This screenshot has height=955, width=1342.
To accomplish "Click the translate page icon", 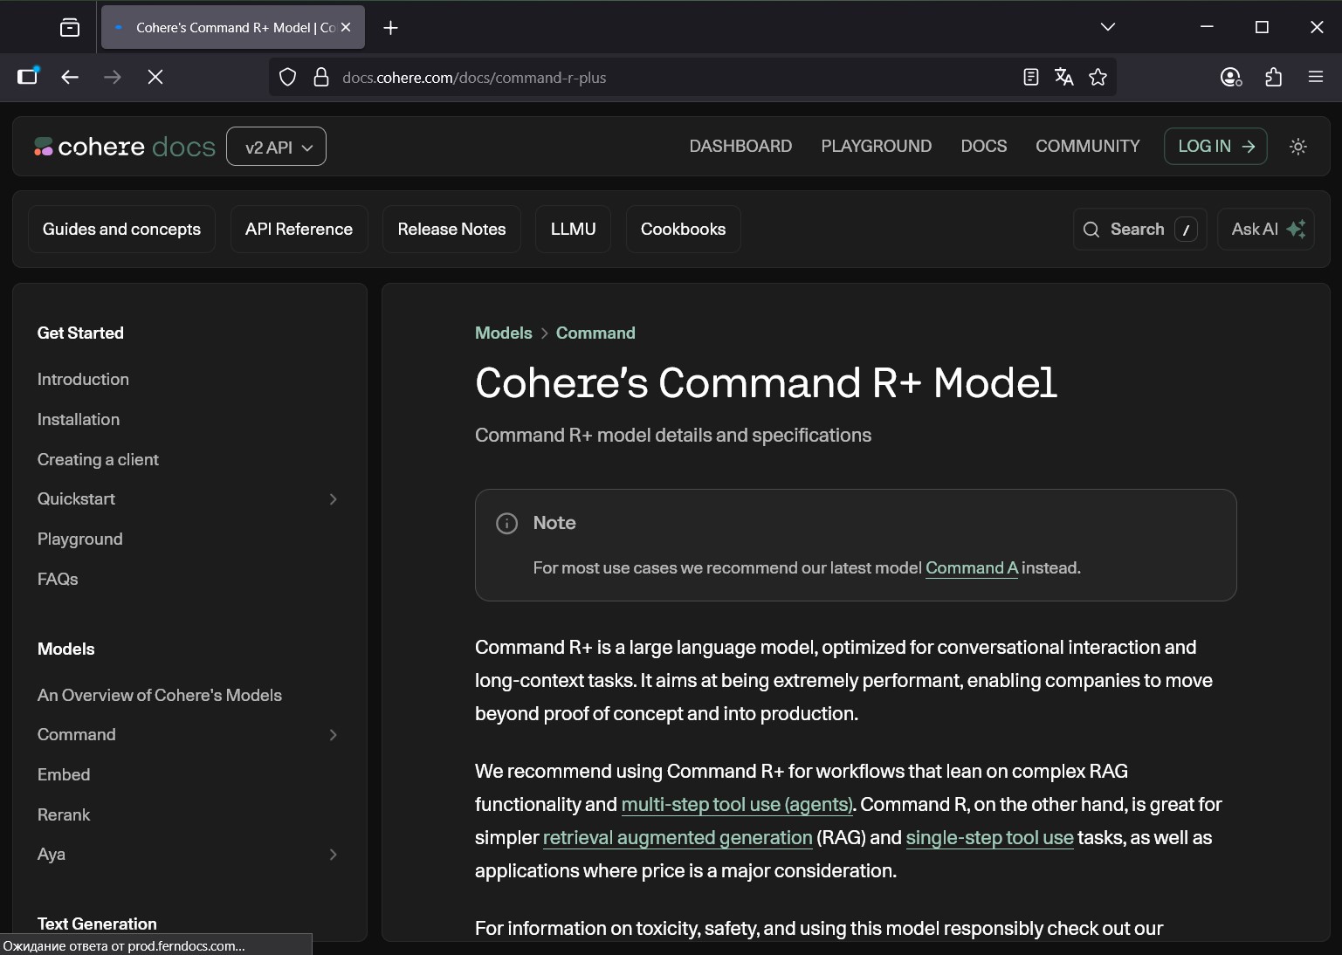I will tap(1063, 78).
